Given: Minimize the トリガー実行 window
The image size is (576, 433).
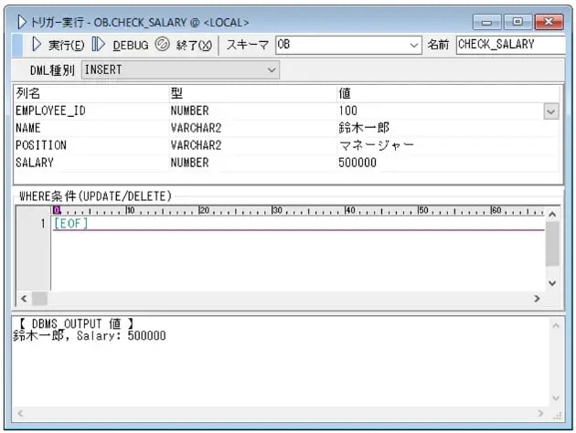Looking at the screenshot, I should 489,21.
